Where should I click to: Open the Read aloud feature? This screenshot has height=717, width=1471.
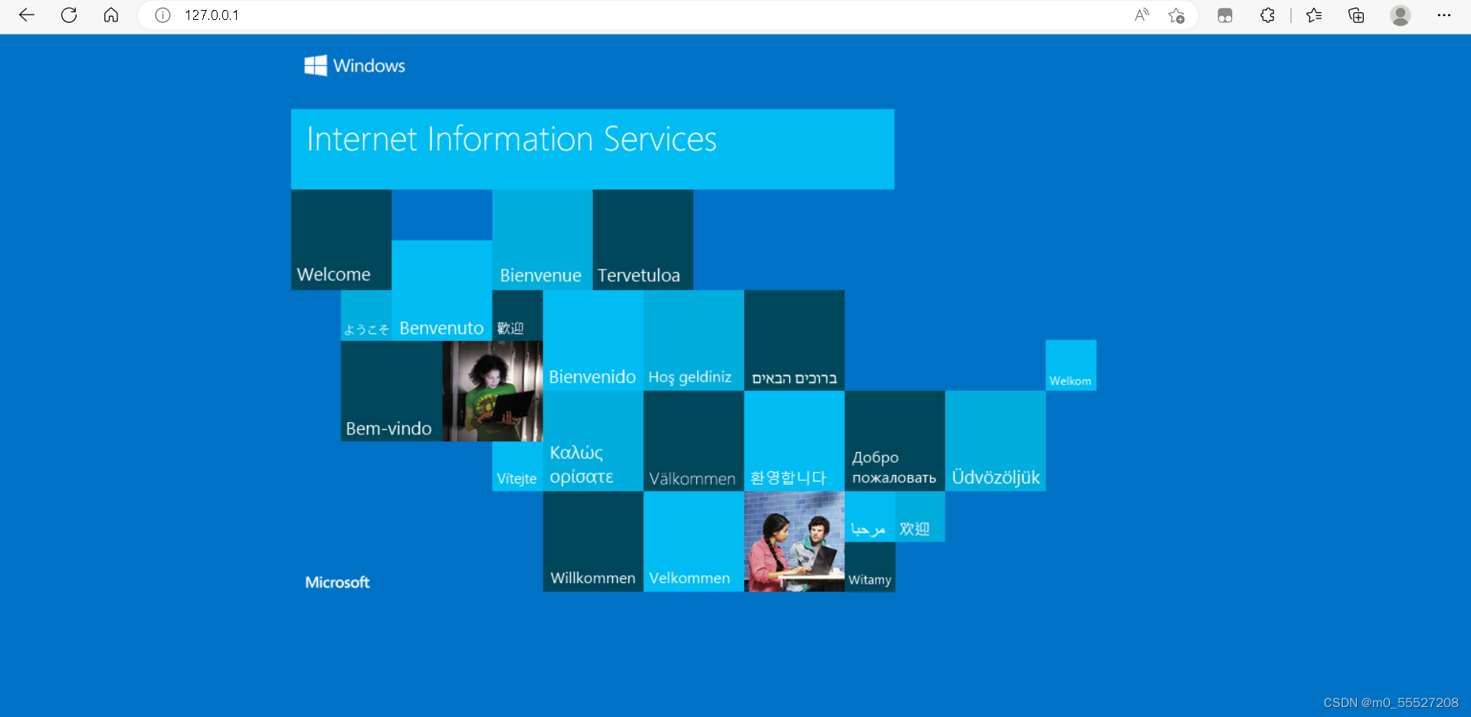(x=1142, y=15)
